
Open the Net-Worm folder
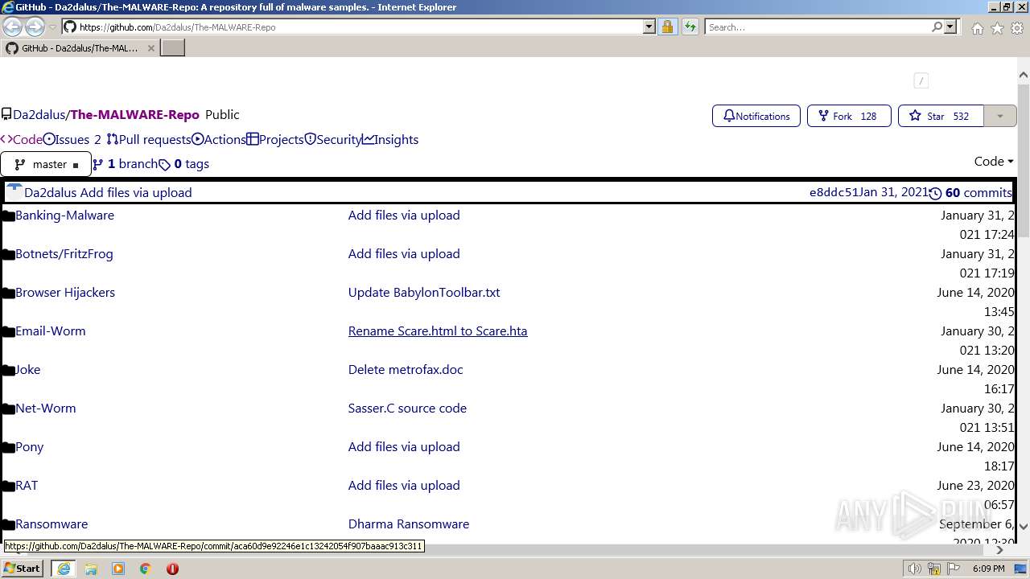[45, 409]
